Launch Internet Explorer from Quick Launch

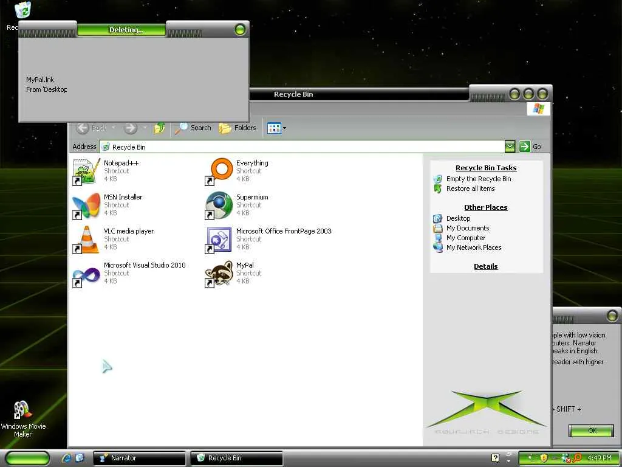click(x=67, y=458)
